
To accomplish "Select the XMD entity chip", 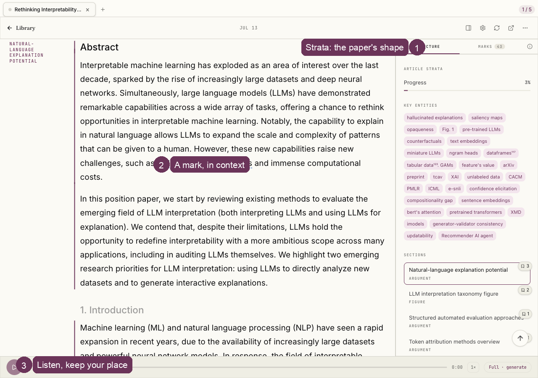I will pyautogui.click(x=516, y=212).
